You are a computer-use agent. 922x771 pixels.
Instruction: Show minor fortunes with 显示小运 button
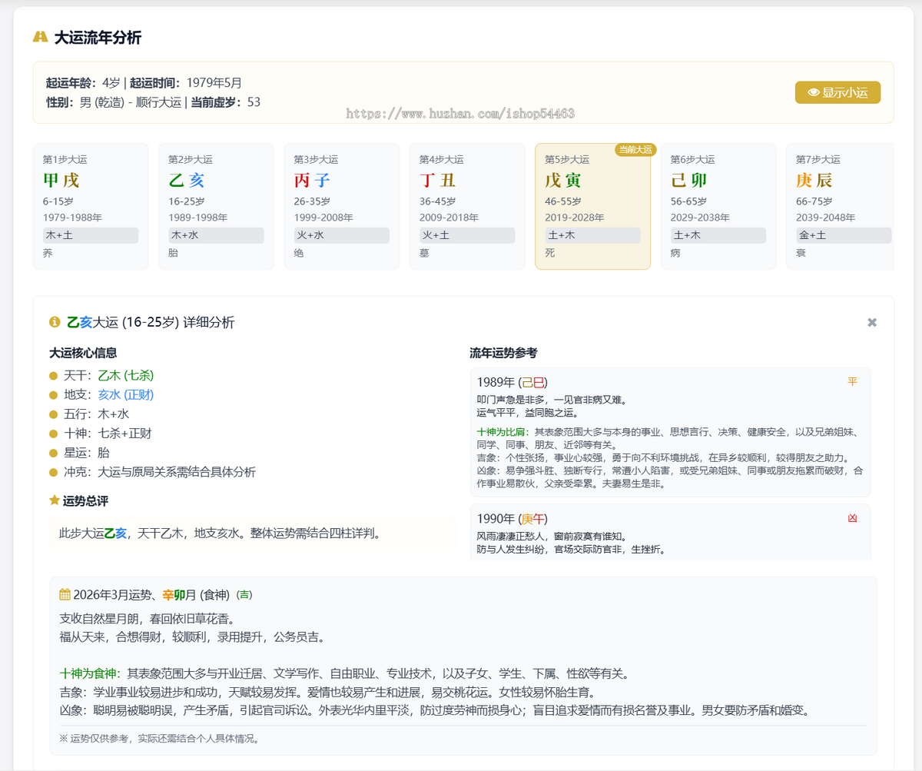pyautogui.click(x=837, y=92)
